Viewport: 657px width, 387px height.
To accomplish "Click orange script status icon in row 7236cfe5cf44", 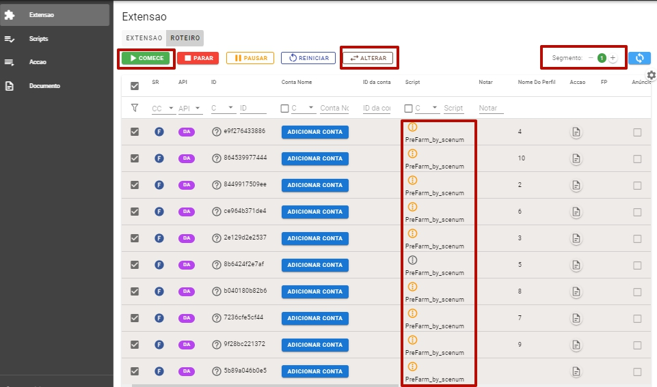I will point(412,313).
